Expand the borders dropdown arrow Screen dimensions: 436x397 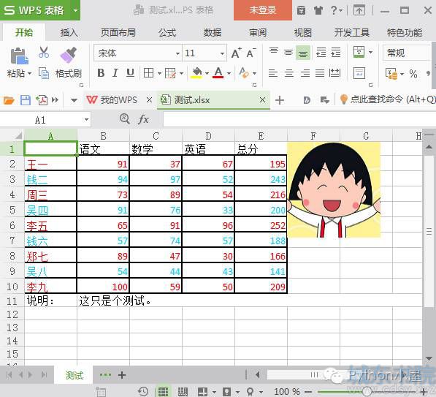click(159, 74)
